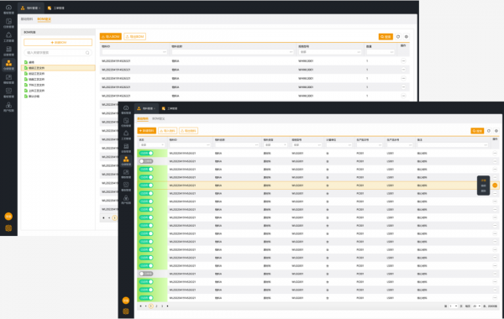Click the magnifier icon inside the BOM keyword search box
The width and height of the screenshot is (504, 319).
pos(87,53)
